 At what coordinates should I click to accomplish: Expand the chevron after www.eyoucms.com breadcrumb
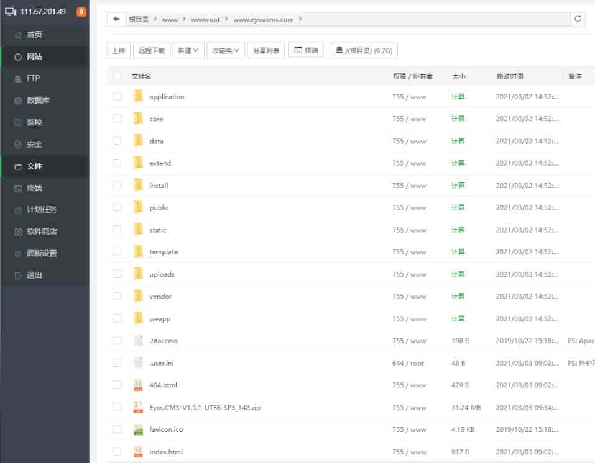click(x=298, y=19)
